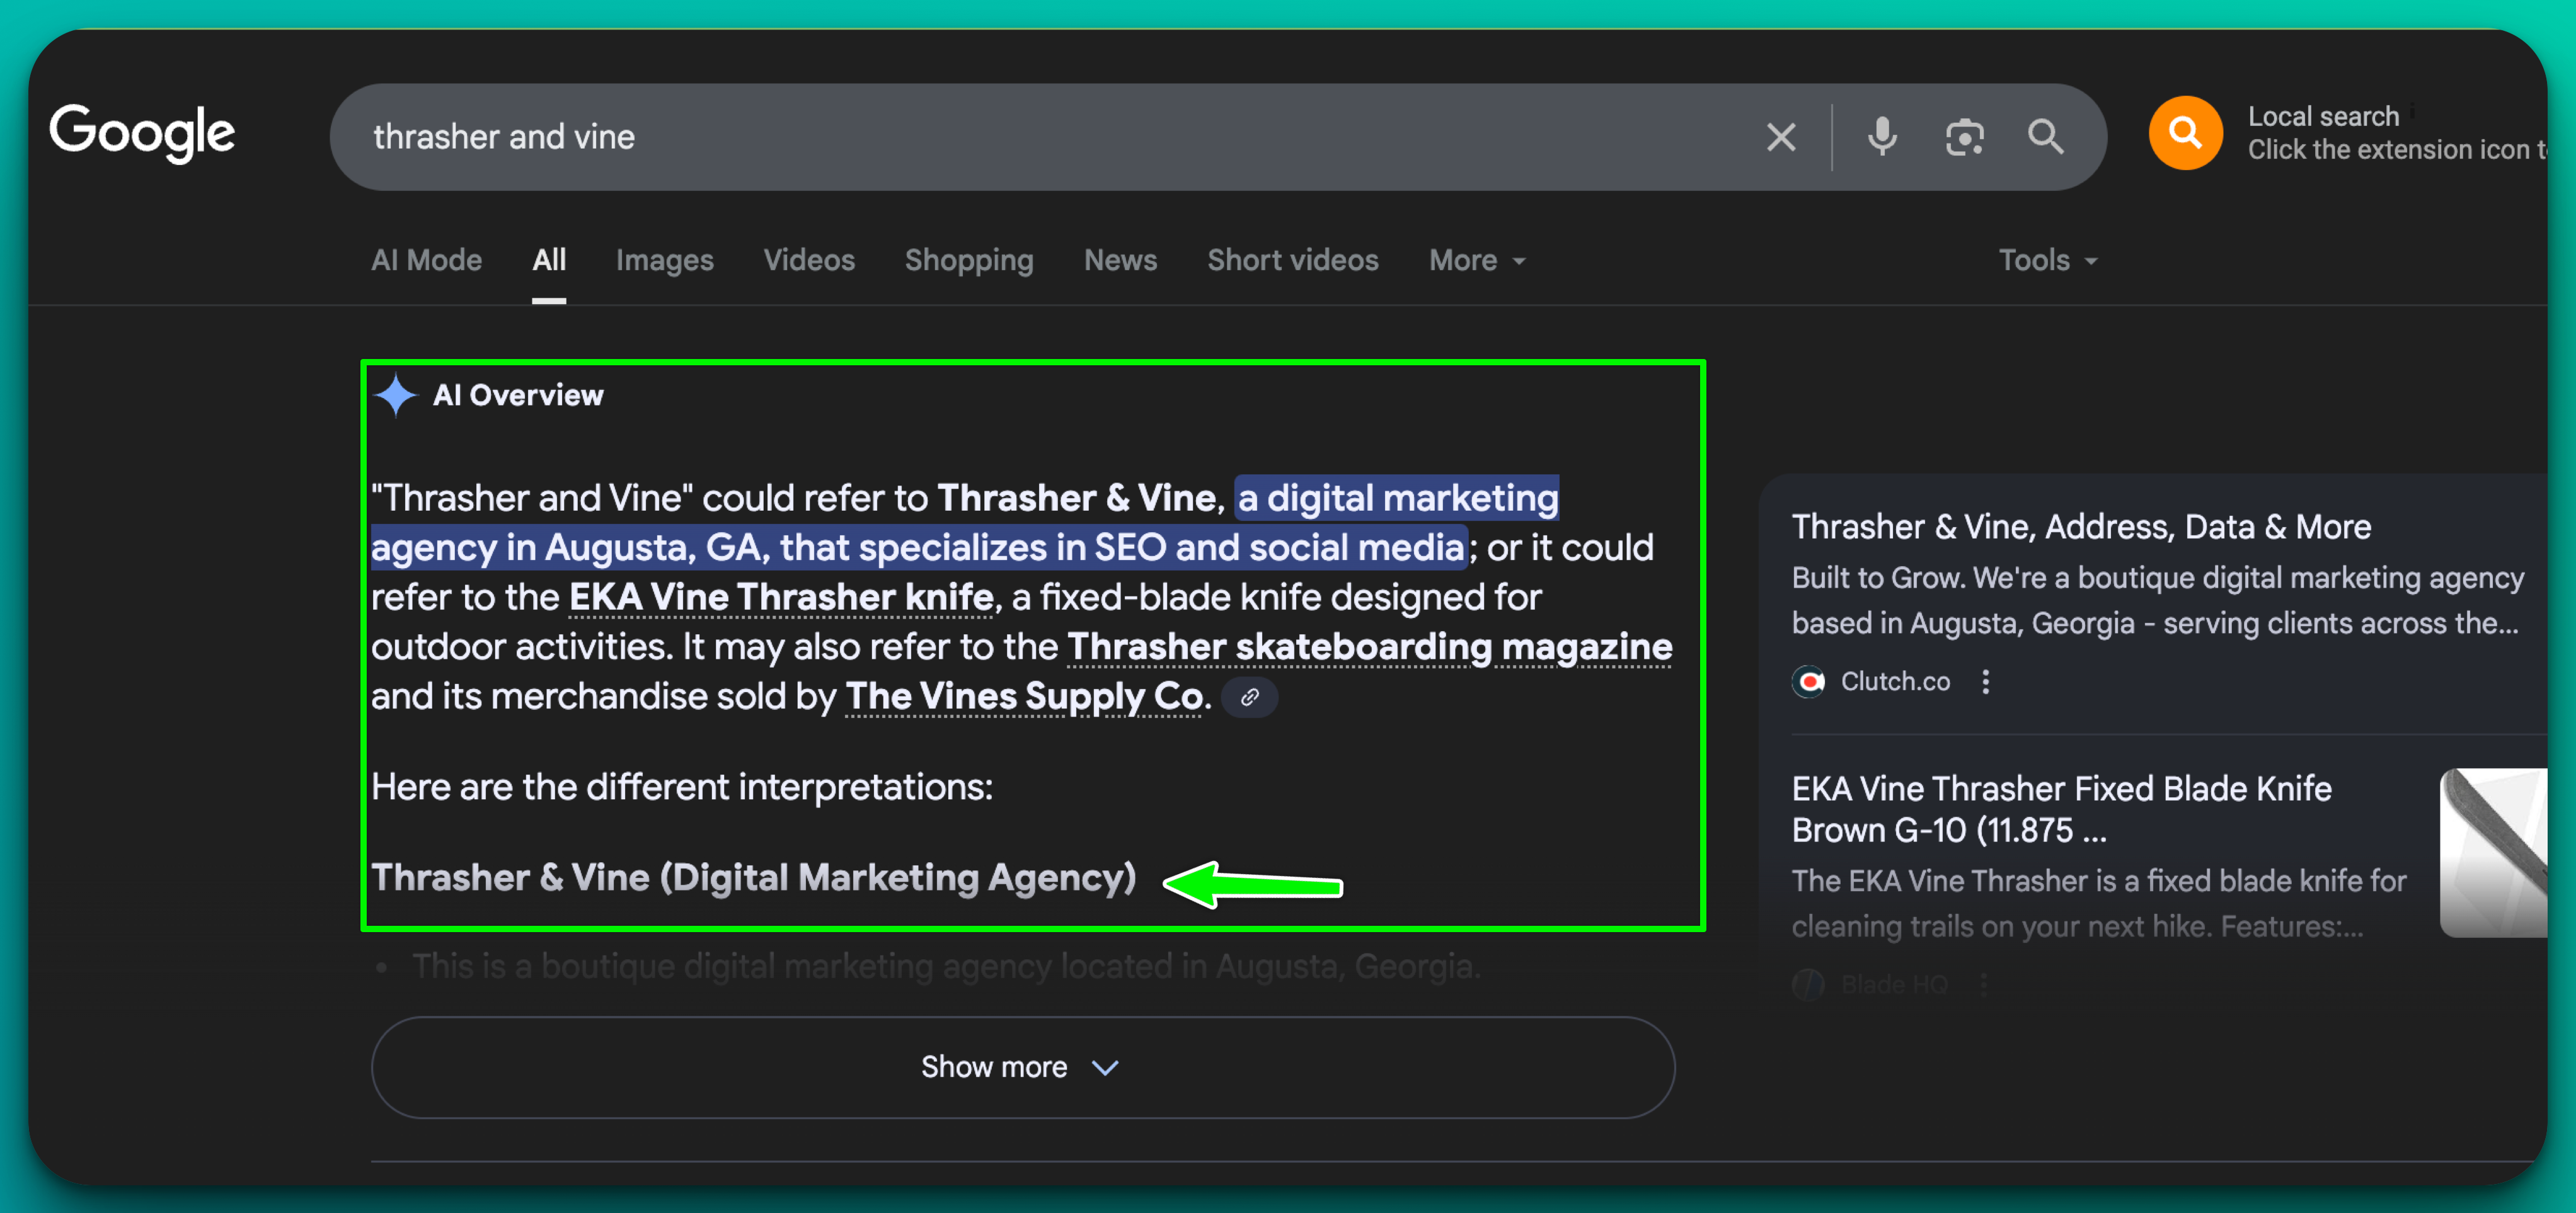Click into the search text field
Viewport: 2576px width, 1213px height.
pos(1000,137)
